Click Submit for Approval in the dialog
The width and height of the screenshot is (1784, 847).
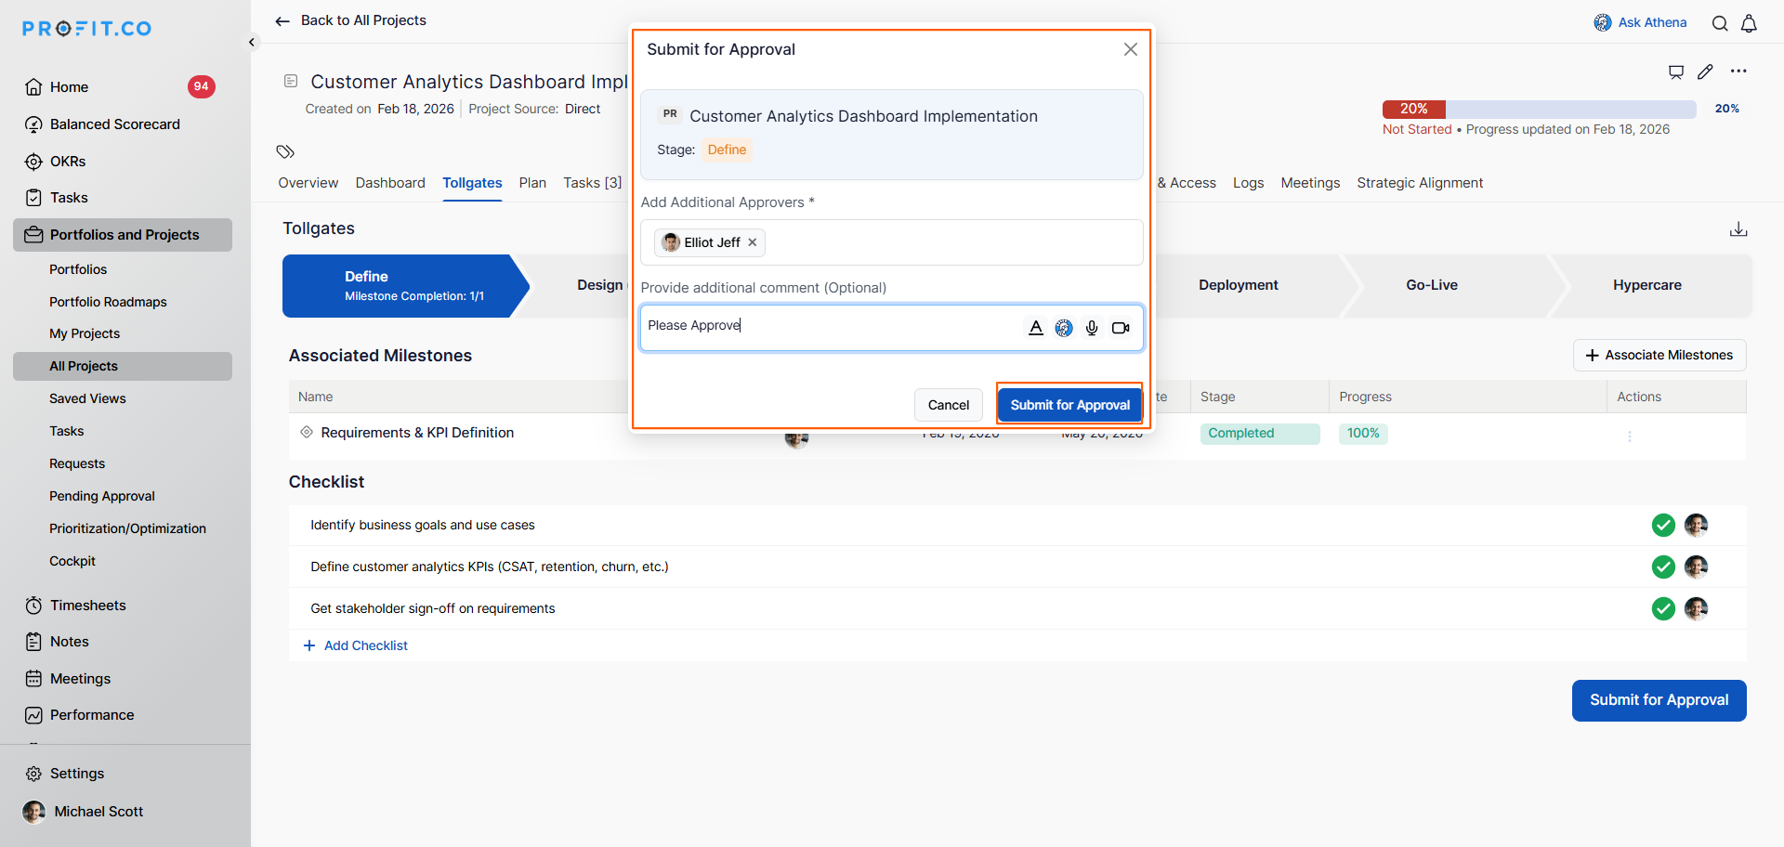pyautogui.click(x=1069, y=405)
